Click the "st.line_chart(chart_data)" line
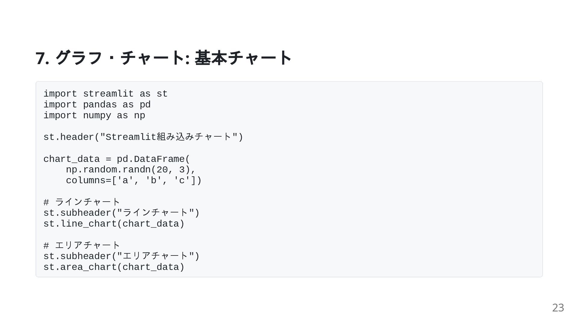Viewport: 578px width, 325px height. pos(114,224)
